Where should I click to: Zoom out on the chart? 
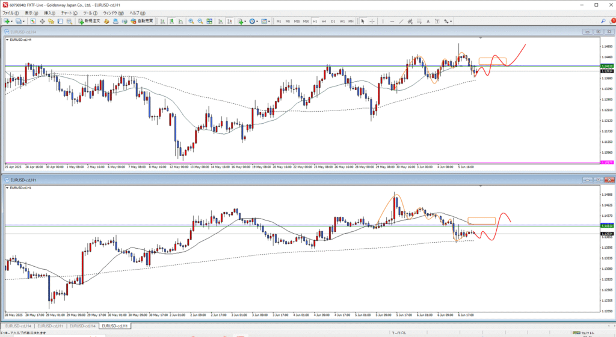pyautogui.click(x=200, y=21)
